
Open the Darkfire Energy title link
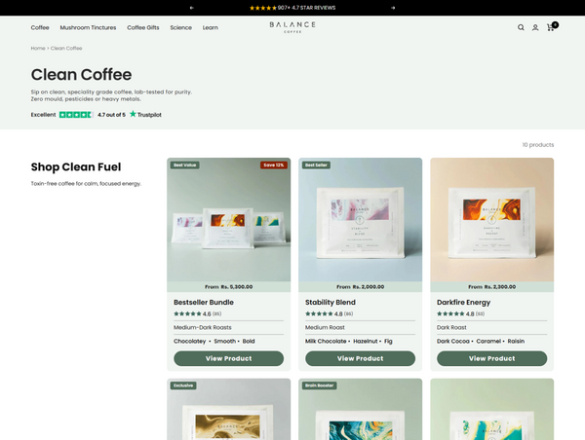point(464,303)
